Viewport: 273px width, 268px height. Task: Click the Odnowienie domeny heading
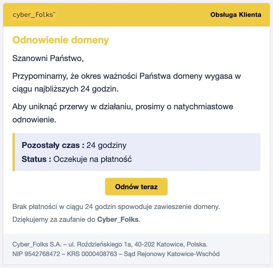[x=61, y=40]
